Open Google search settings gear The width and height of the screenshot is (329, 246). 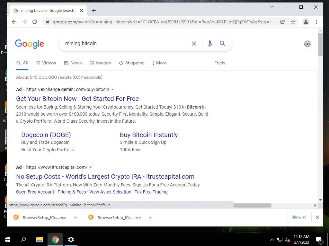point(307,44)
